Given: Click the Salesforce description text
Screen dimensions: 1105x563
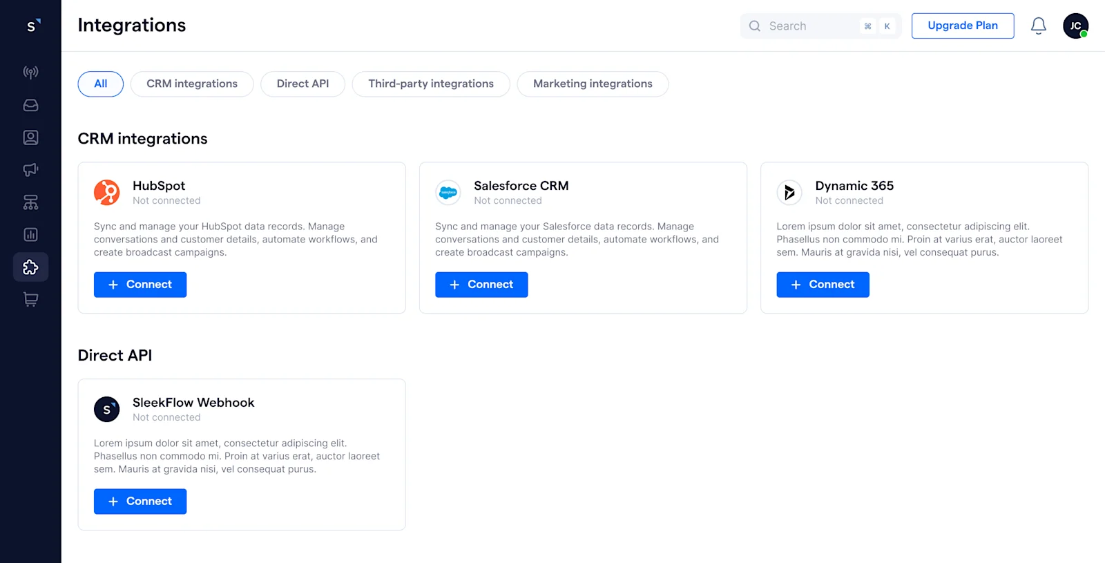Looking at the screenshot, I should click(x=577, y=240).
